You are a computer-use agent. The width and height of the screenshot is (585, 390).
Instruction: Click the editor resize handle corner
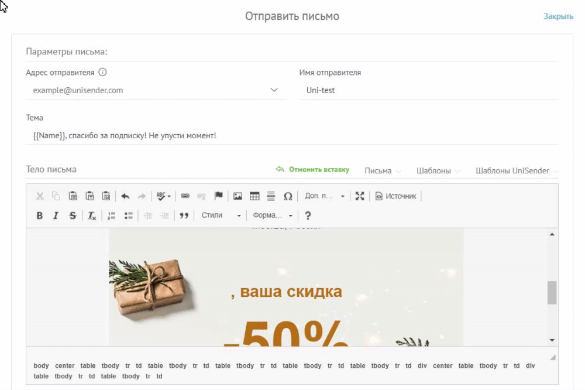coord(553,357)
